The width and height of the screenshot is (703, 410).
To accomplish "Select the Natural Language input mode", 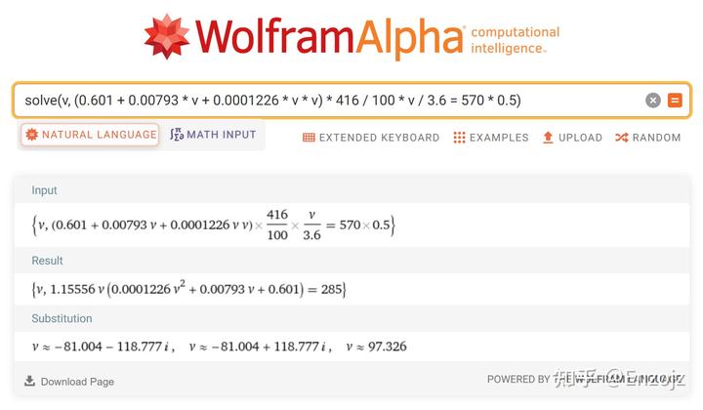I will [x=90, y=135].
